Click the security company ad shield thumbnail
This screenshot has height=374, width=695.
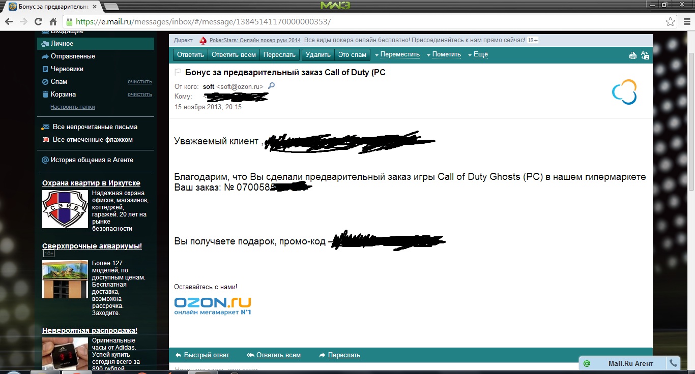pyautogui.click(x=65, y=209)
